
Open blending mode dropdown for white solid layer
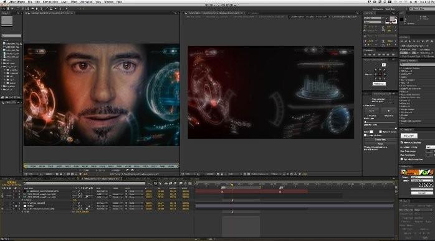click(x=102, y=206)
